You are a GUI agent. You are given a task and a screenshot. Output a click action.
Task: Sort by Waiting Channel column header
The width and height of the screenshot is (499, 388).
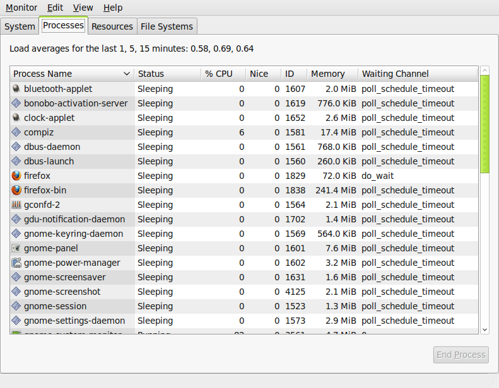[x=418, y=74]
